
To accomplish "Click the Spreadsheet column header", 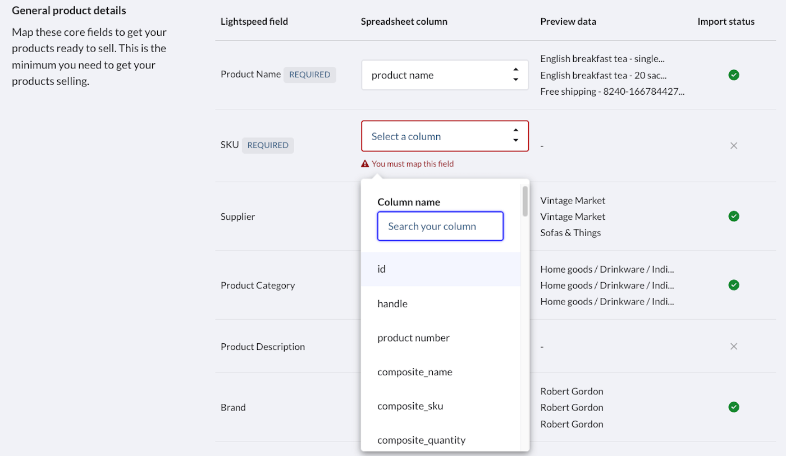I will click(404, 22).
